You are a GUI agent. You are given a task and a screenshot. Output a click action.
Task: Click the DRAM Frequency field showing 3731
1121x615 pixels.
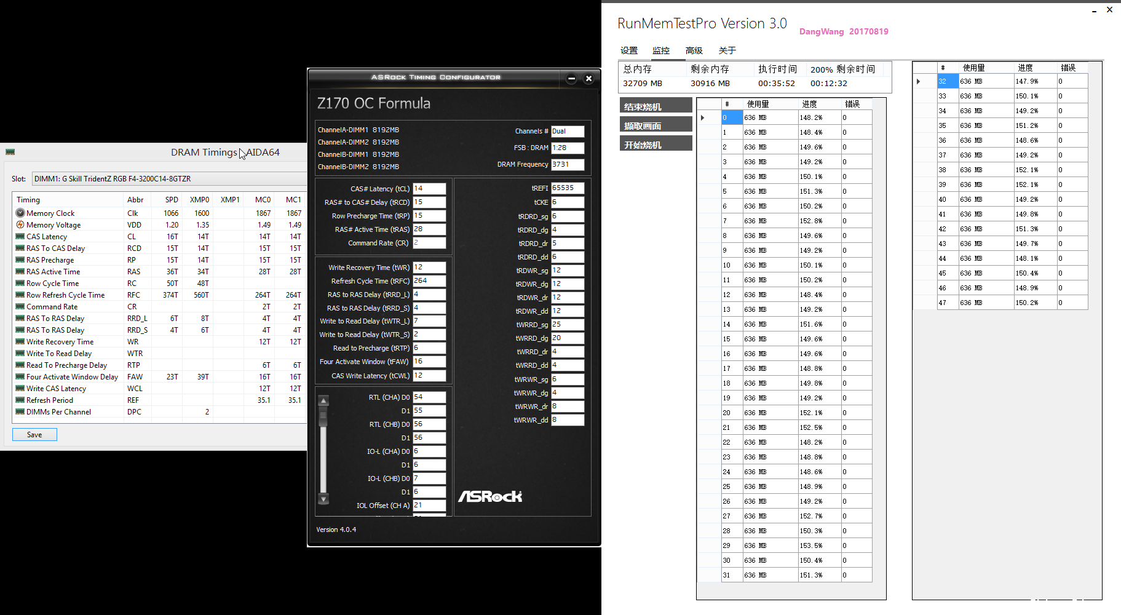(568, 164)
